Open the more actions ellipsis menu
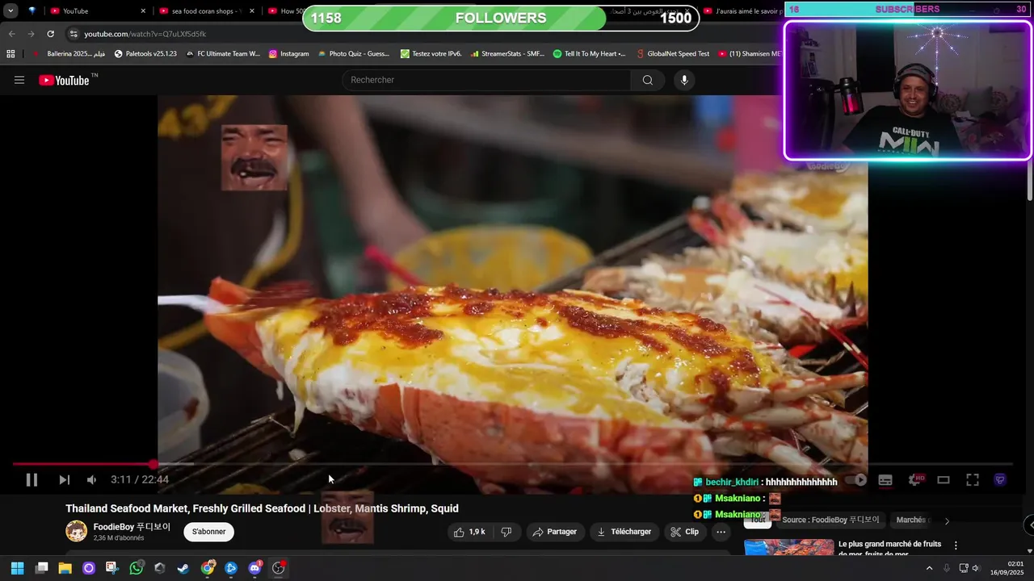Viewport: 1034px width, 581px height. point(721,532)
